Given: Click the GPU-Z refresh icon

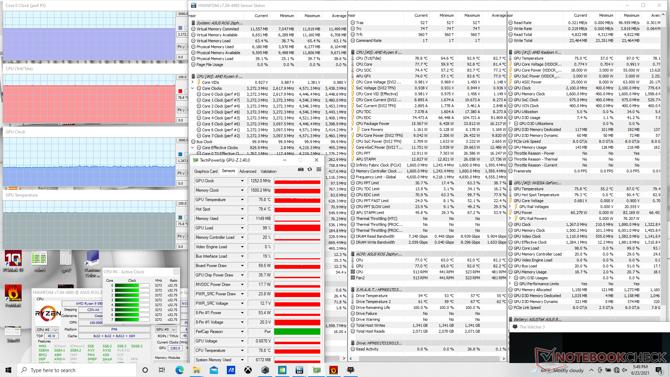Looking at the screenshot, I should tap(310, 170).
